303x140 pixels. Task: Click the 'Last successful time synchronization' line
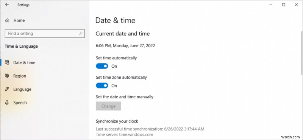point(150,129)
